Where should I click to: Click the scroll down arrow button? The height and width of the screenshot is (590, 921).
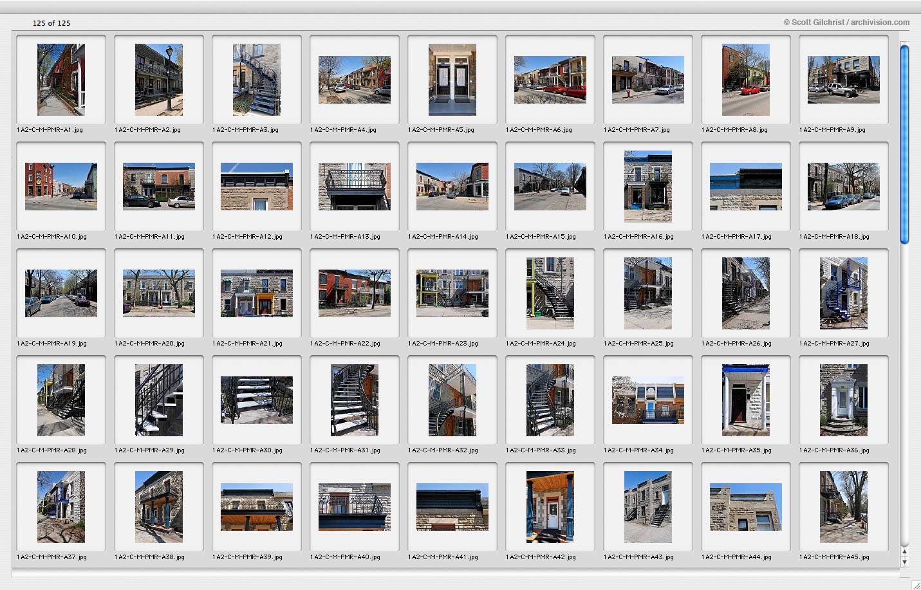[x=904, y=562]
